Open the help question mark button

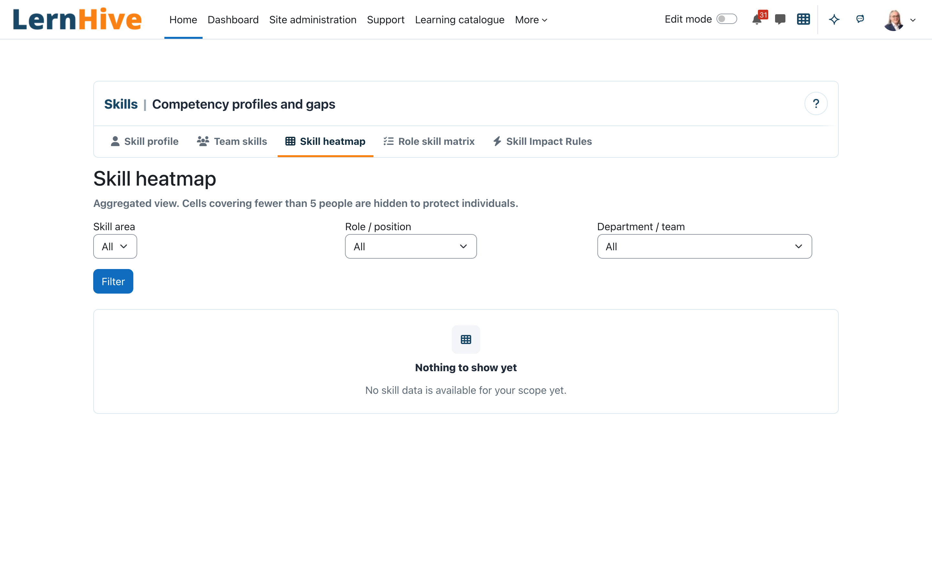coord(816,103)
